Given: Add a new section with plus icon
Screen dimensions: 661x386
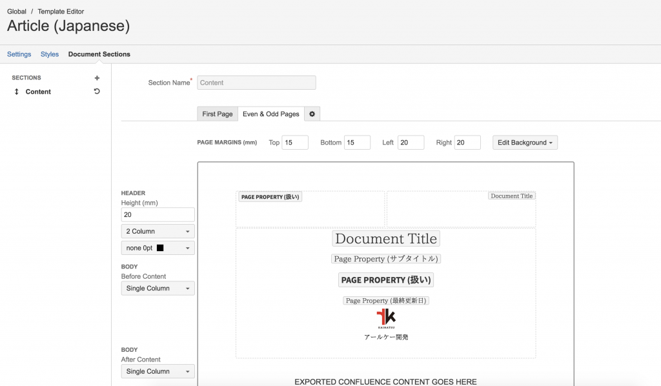Looking at the screenshot, I should point(97,78).
